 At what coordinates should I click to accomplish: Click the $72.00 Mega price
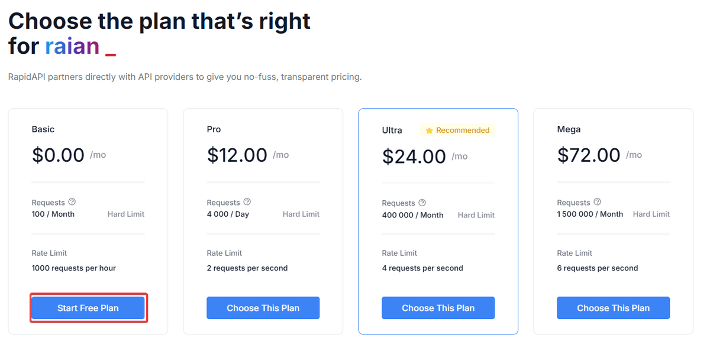(589, 155)
